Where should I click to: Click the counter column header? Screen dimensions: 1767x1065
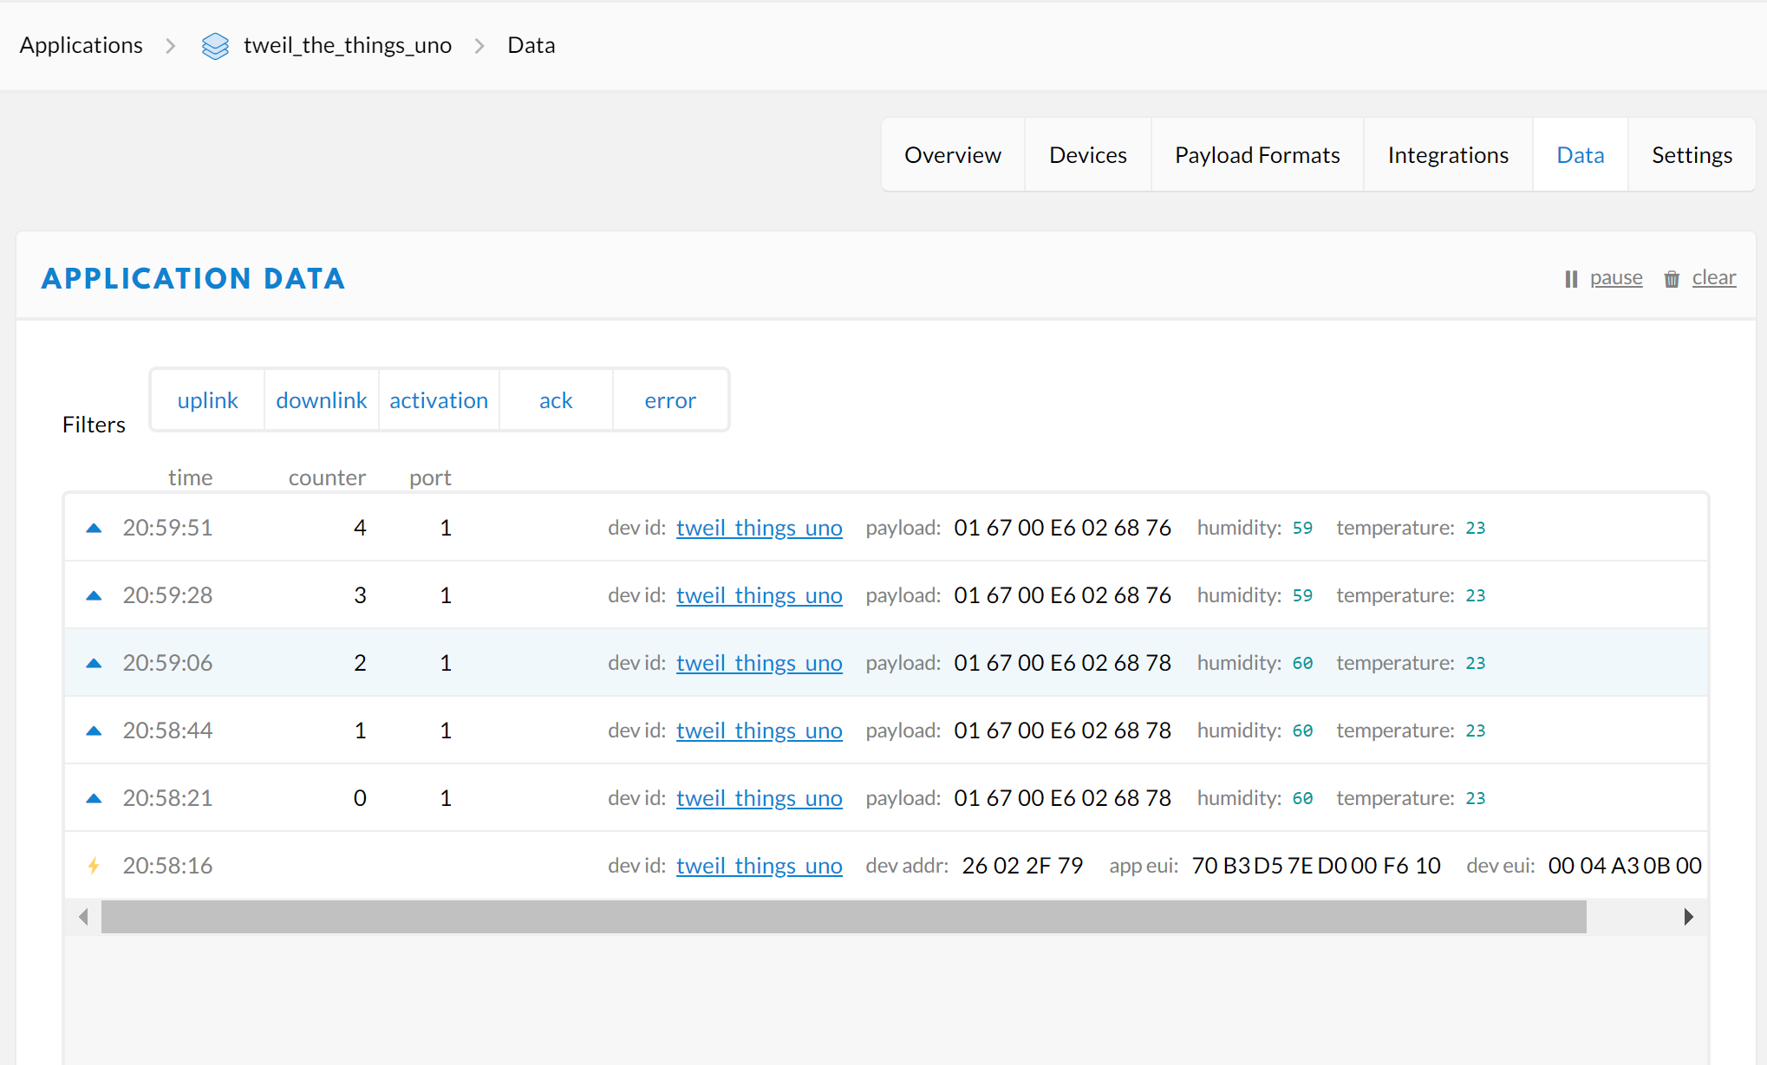327,477
